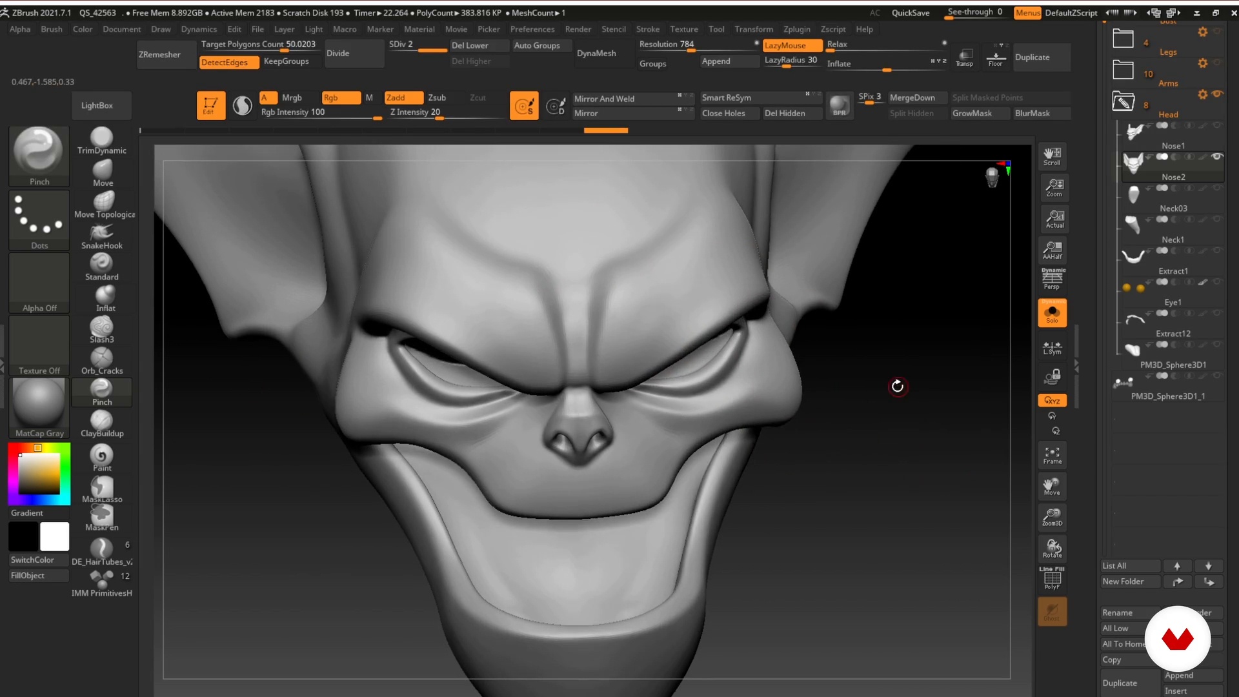The width and height of the screenshot is (1239, 697).
Task: Select the TrimDynamic brush
Action: [x=102, y=141]
